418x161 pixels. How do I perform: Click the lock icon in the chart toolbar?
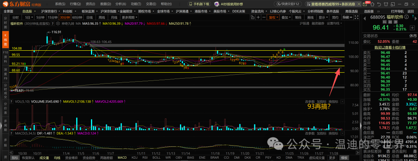253,17
